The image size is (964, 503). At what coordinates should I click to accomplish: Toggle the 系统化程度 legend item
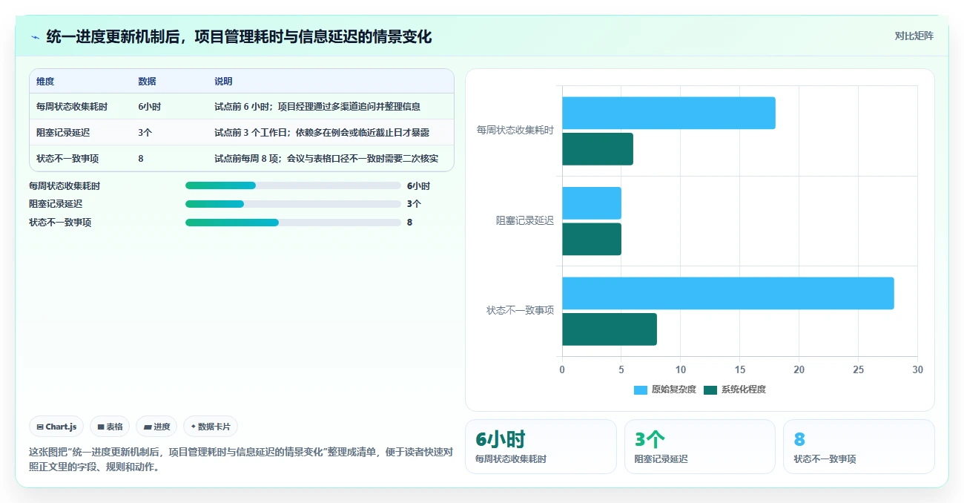tap(734, 389)
